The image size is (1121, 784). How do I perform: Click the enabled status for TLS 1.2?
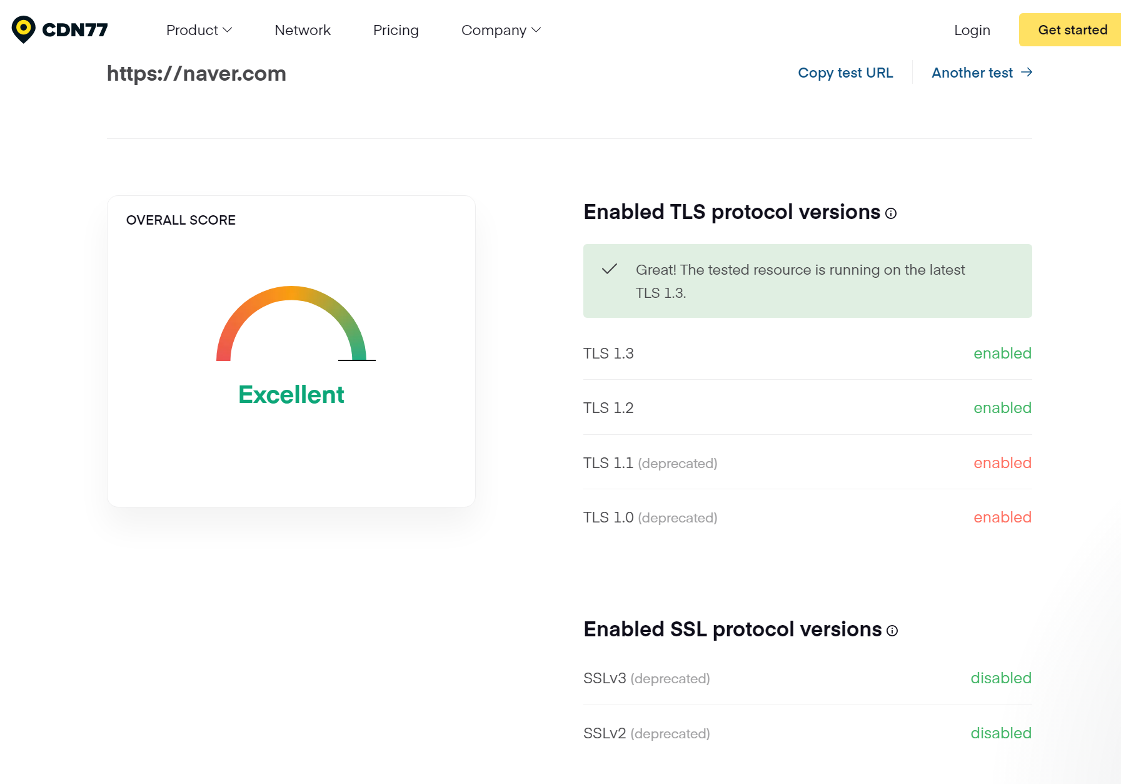click(x=1002, y=408)
